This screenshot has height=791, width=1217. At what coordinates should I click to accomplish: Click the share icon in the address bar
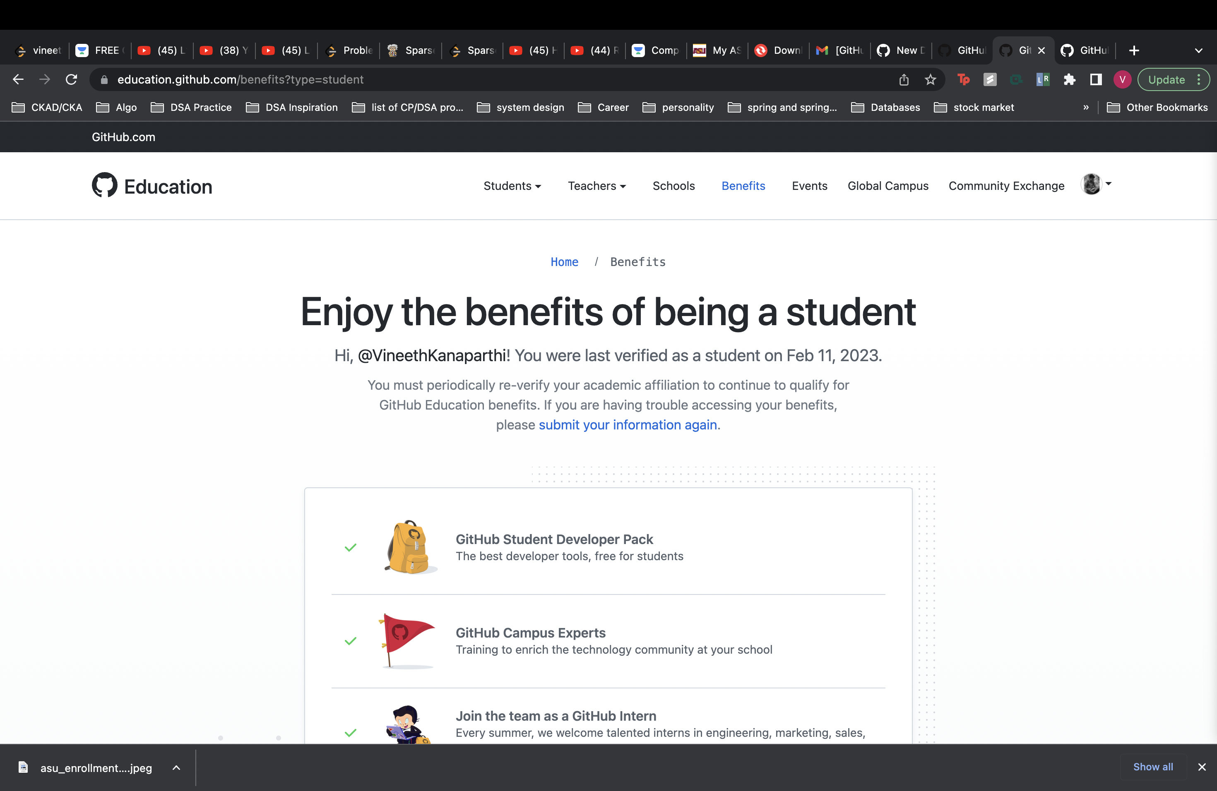tap(904, 80)
